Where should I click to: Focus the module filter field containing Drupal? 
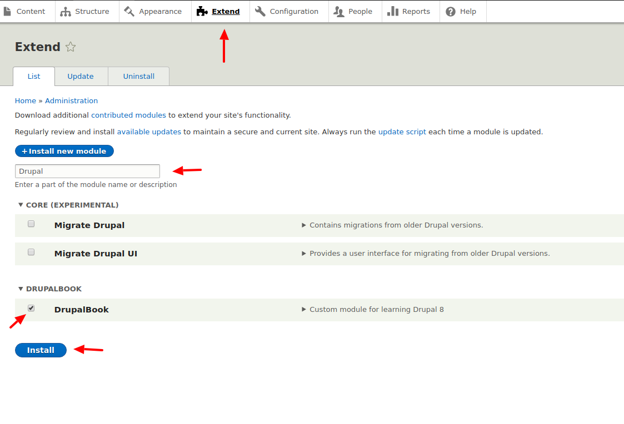pyautogui.click(x=88, y=171)
